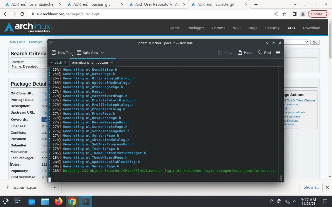Launch Firefox from taskbar

[x=59, y=201]
